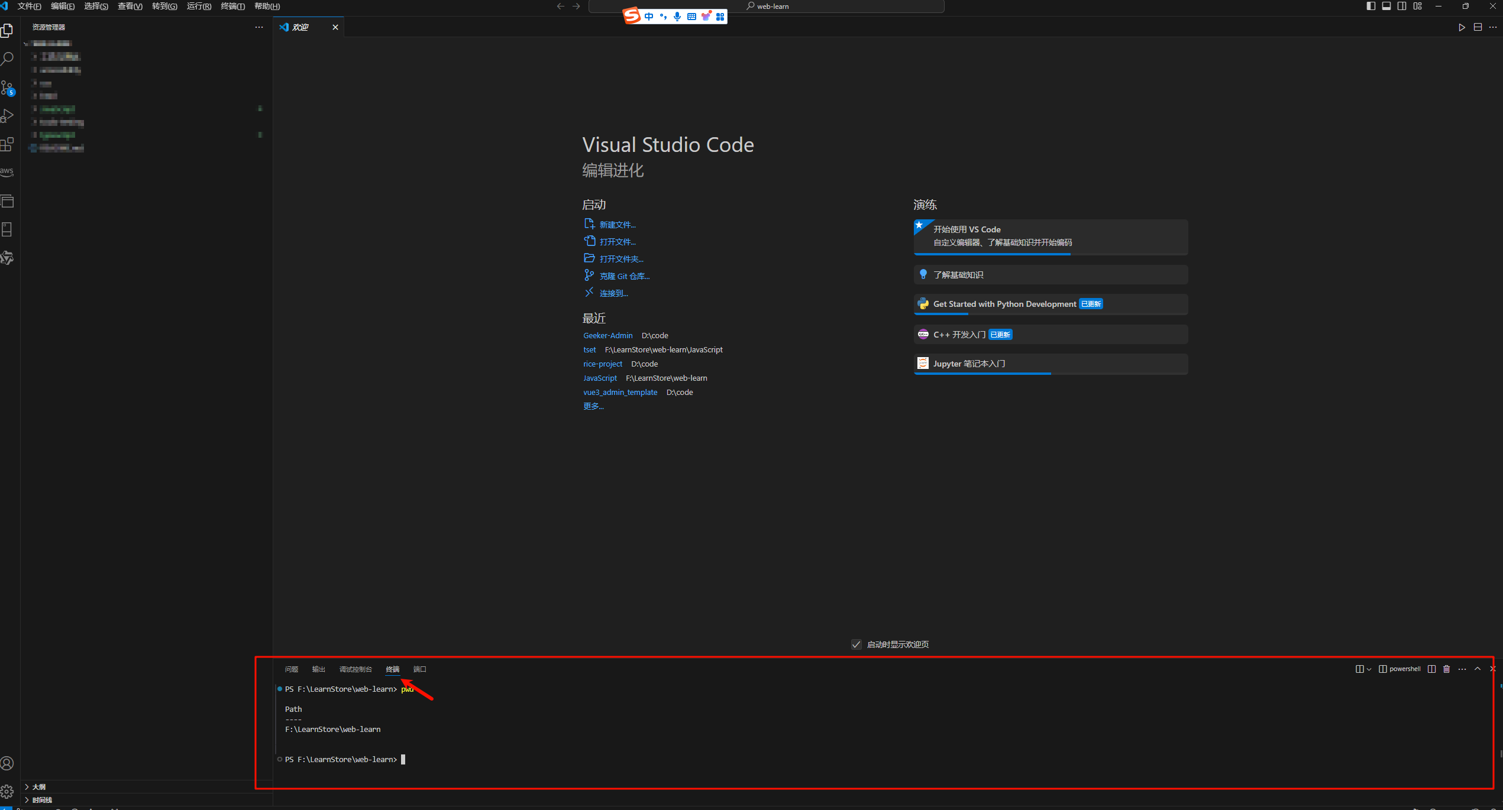Image resolution: width=1503 pixels, height=810 pixels.
Task: Click the Run play icon in the editor title bar
Action: (1462, 27)
